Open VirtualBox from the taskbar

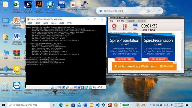point(103,105)
